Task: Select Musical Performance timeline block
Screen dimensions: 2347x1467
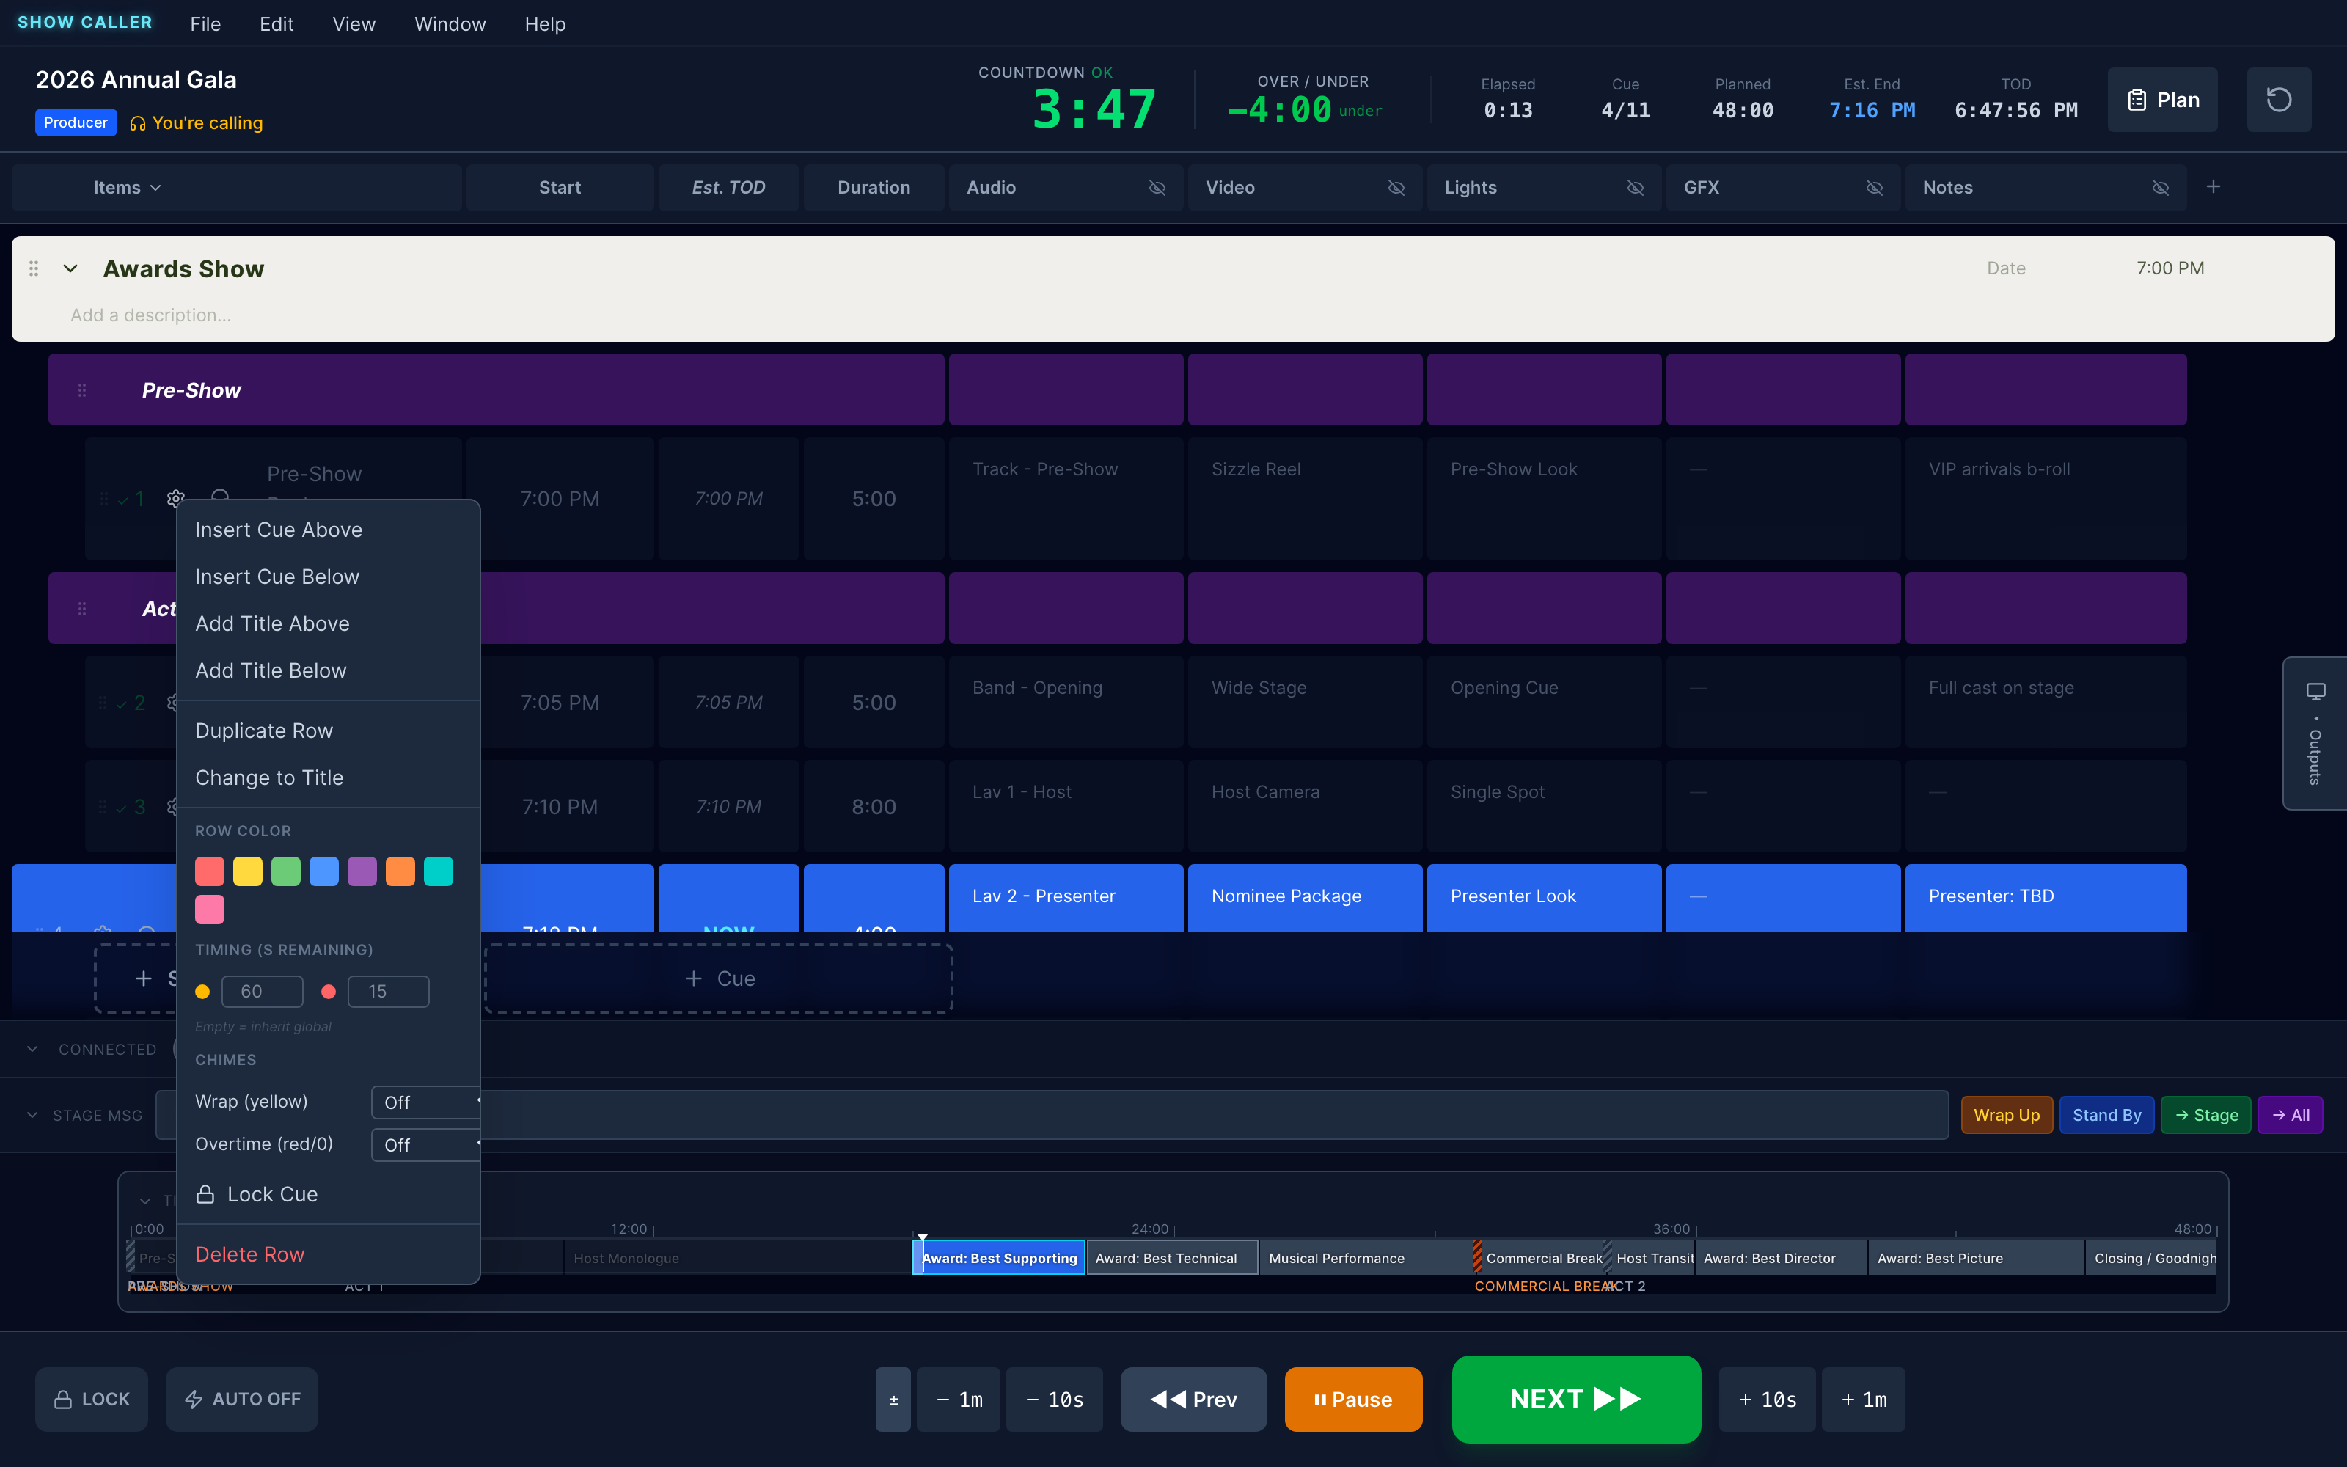Action: 1366,1259
